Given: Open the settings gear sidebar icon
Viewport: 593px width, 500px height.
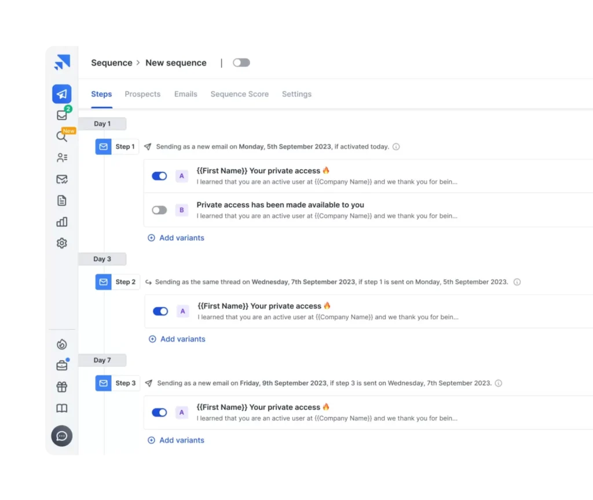Looking at the screenshot, I should (62, 243).
